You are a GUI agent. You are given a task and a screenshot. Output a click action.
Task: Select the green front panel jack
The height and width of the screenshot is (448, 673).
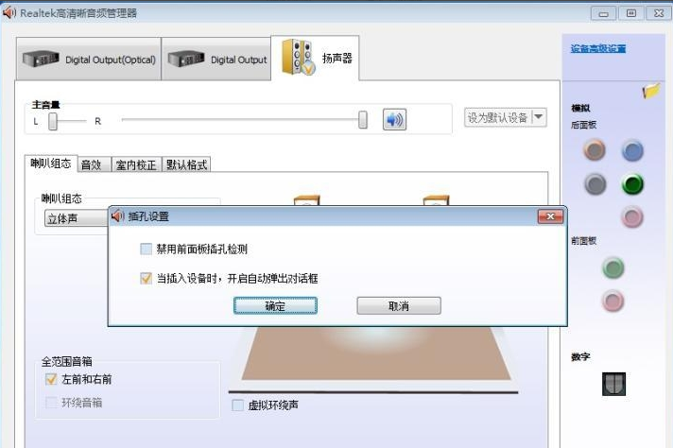pos(613,267)
